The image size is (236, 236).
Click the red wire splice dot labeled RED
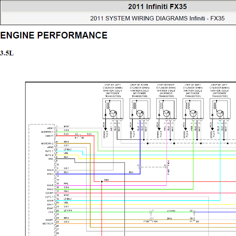pyautogui.click(x=102, y=181)
